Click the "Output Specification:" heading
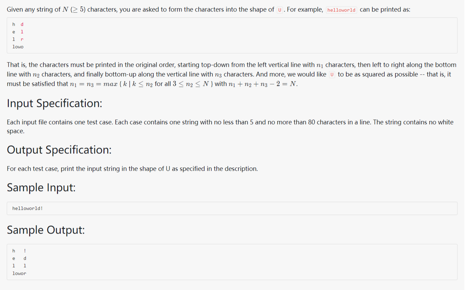The width and height of the screenshot is (465, 290). click(x=59, y=150)
